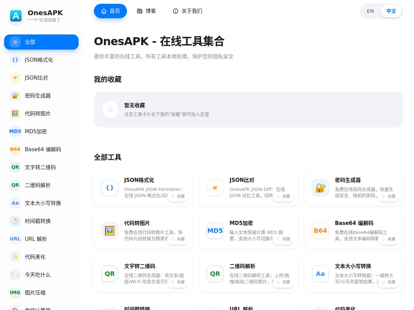
Task: Click JSON格式化 card braces icon
Action: pyautogui.click(x=110, y=188)
